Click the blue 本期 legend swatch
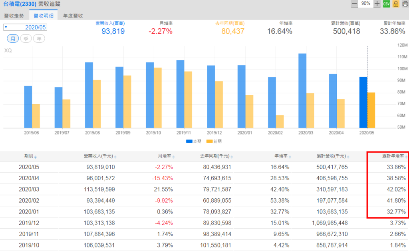 pos(189,141)
